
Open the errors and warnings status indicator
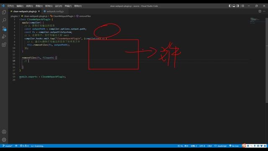24,146
